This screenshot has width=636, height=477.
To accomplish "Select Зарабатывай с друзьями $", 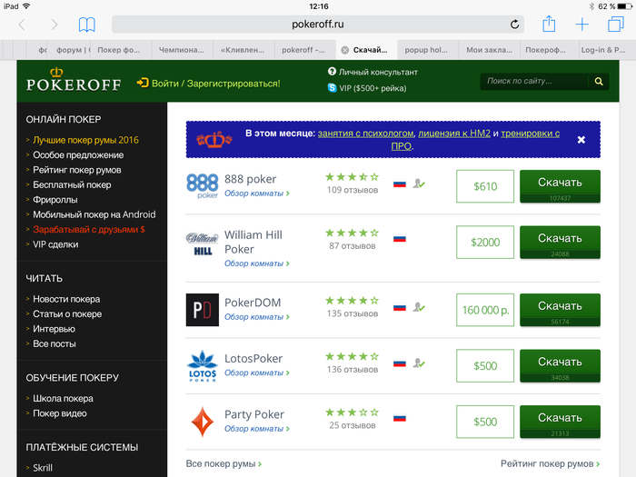I will (x=89, y=230).
